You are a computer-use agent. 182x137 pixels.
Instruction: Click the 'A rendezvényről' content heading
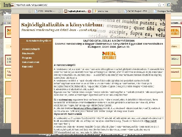point(65,65)
